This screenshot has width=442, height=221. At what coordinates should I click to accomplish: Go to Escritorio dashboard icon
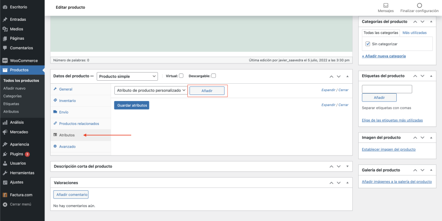pos(5,7)
